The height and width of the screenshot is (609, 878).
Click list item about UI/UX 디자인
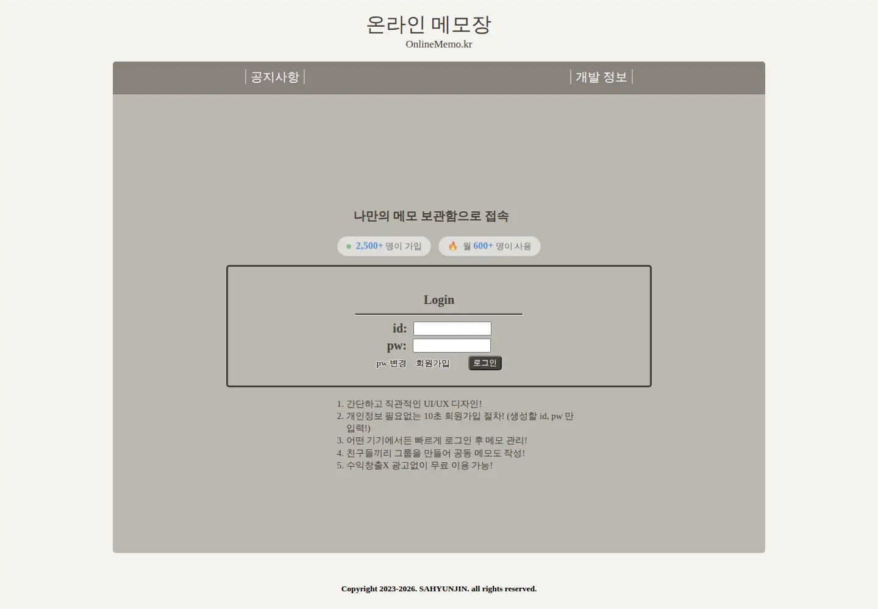point(414,404)
